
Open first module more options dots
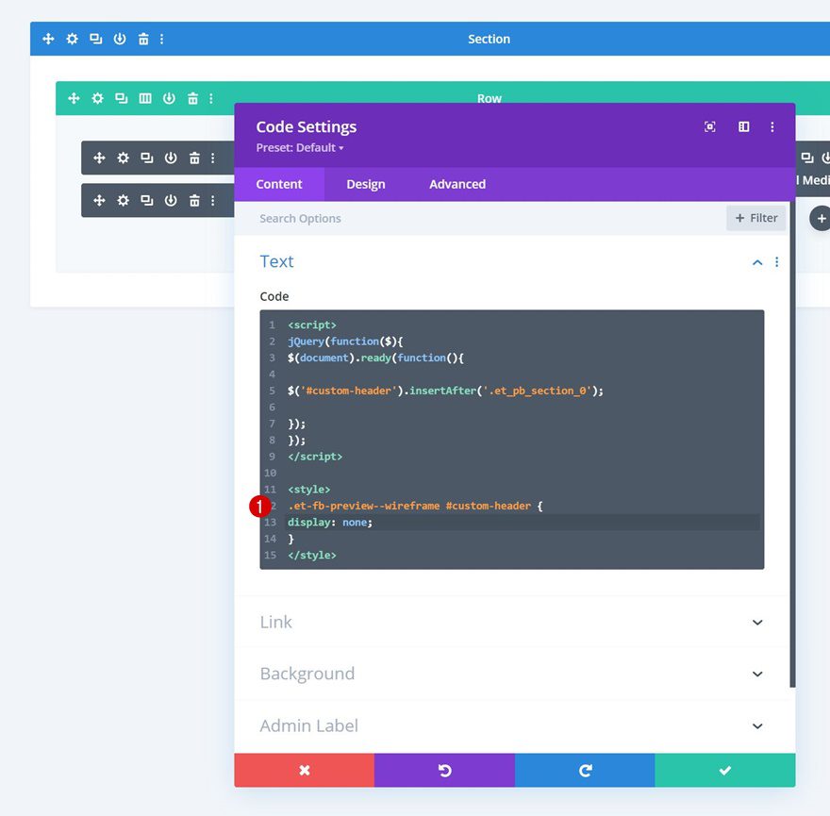(x=213, y=158)
